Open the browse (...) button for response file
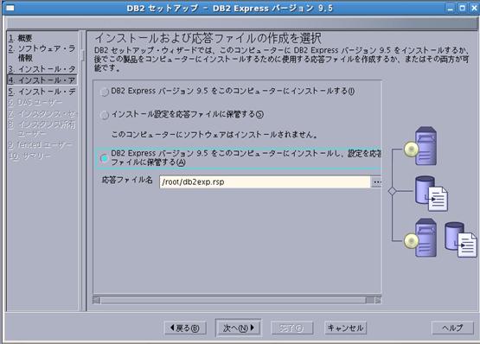The width and height of the screenshot is (480, 344). (376, 182)
